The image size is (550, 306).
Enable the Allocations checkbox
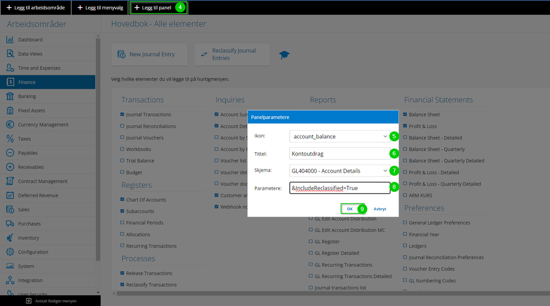click(x=122, y=234)
